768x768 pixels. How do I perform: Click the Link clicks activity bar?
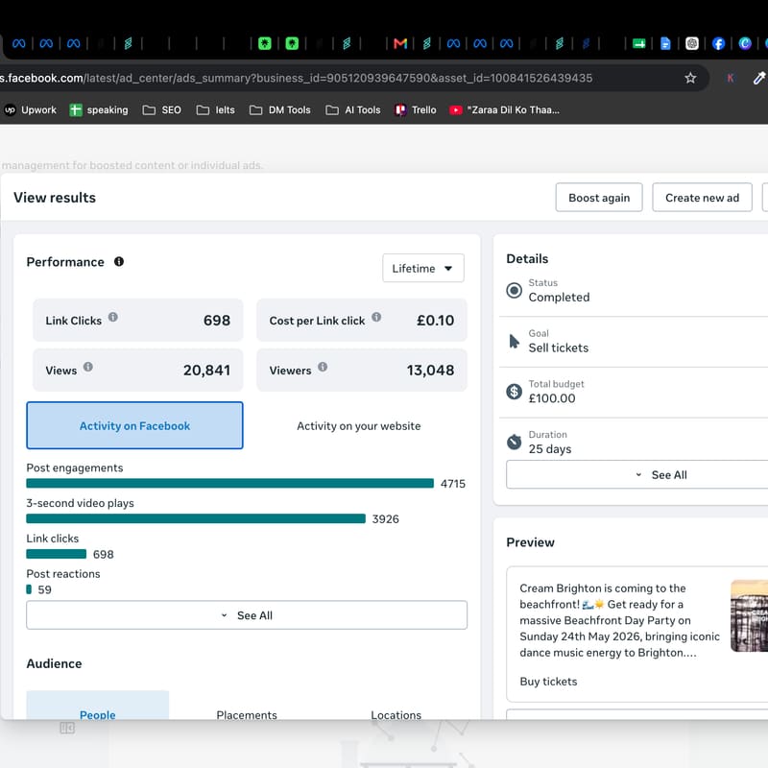(57, 554)
